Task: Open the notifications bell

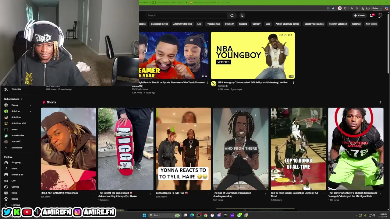Action: pos(371,16)
